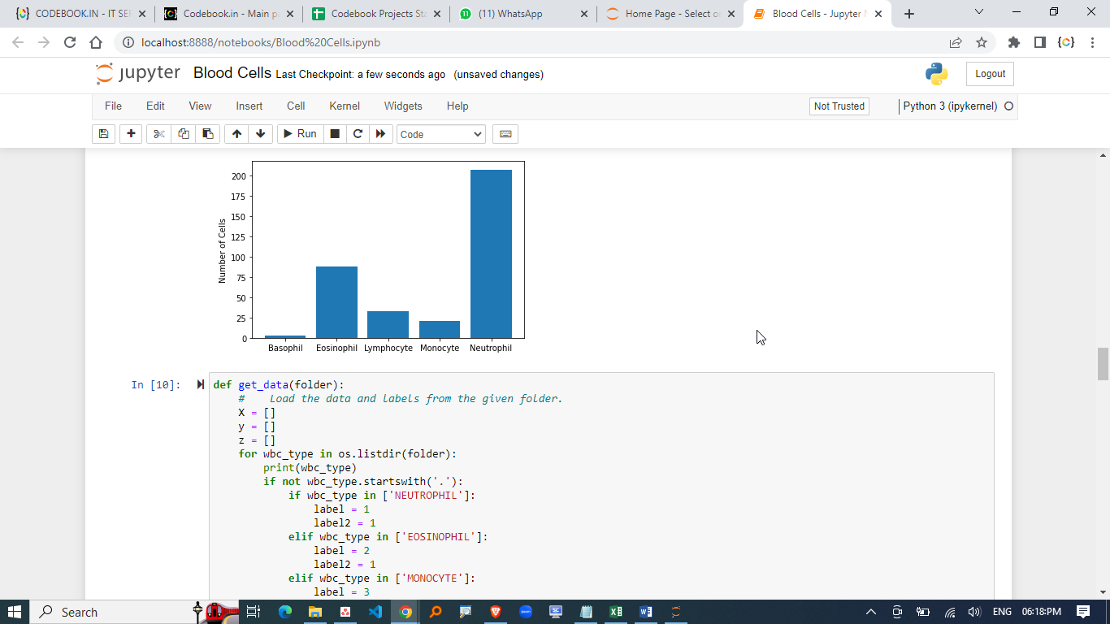This screenshot has width=1110, height=624.
Task: Switch to the Codebook.in - Main tab
Action: tap(226, 14)
